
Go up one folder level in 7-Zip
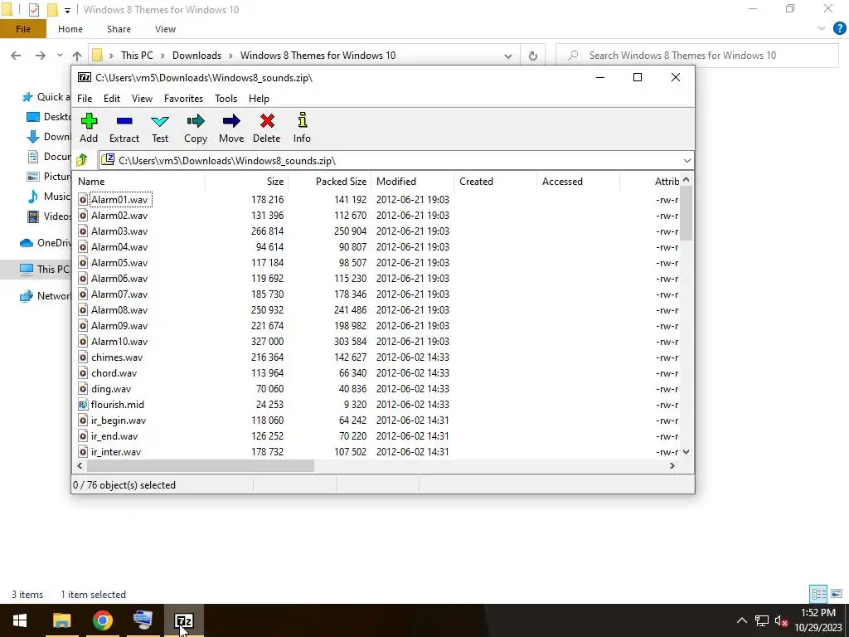[x=82, y=160]
